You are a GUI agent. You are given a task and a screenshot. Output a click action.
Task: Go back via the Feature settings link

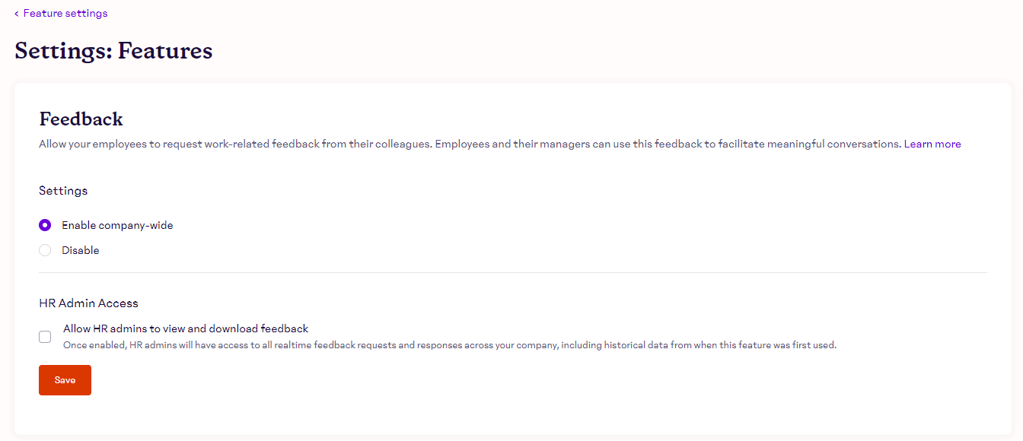tap(65, 14)
